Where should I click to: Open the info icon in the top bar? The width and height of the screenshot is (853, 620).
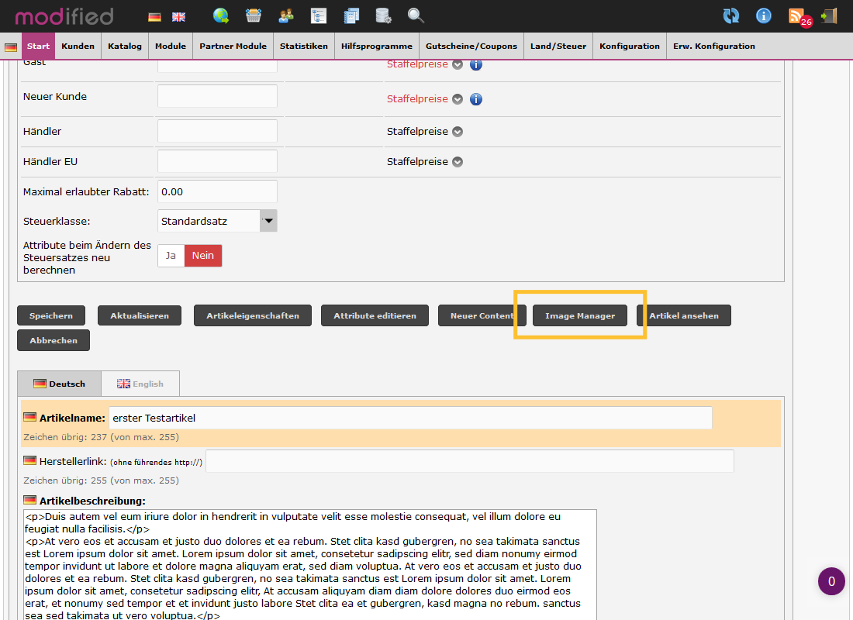tap(763, 15)
